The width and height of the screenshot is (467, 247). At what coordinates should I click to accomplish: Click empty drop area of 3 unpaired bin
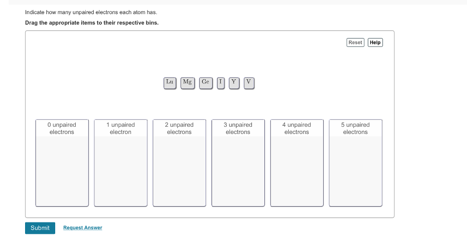(238, 171)
